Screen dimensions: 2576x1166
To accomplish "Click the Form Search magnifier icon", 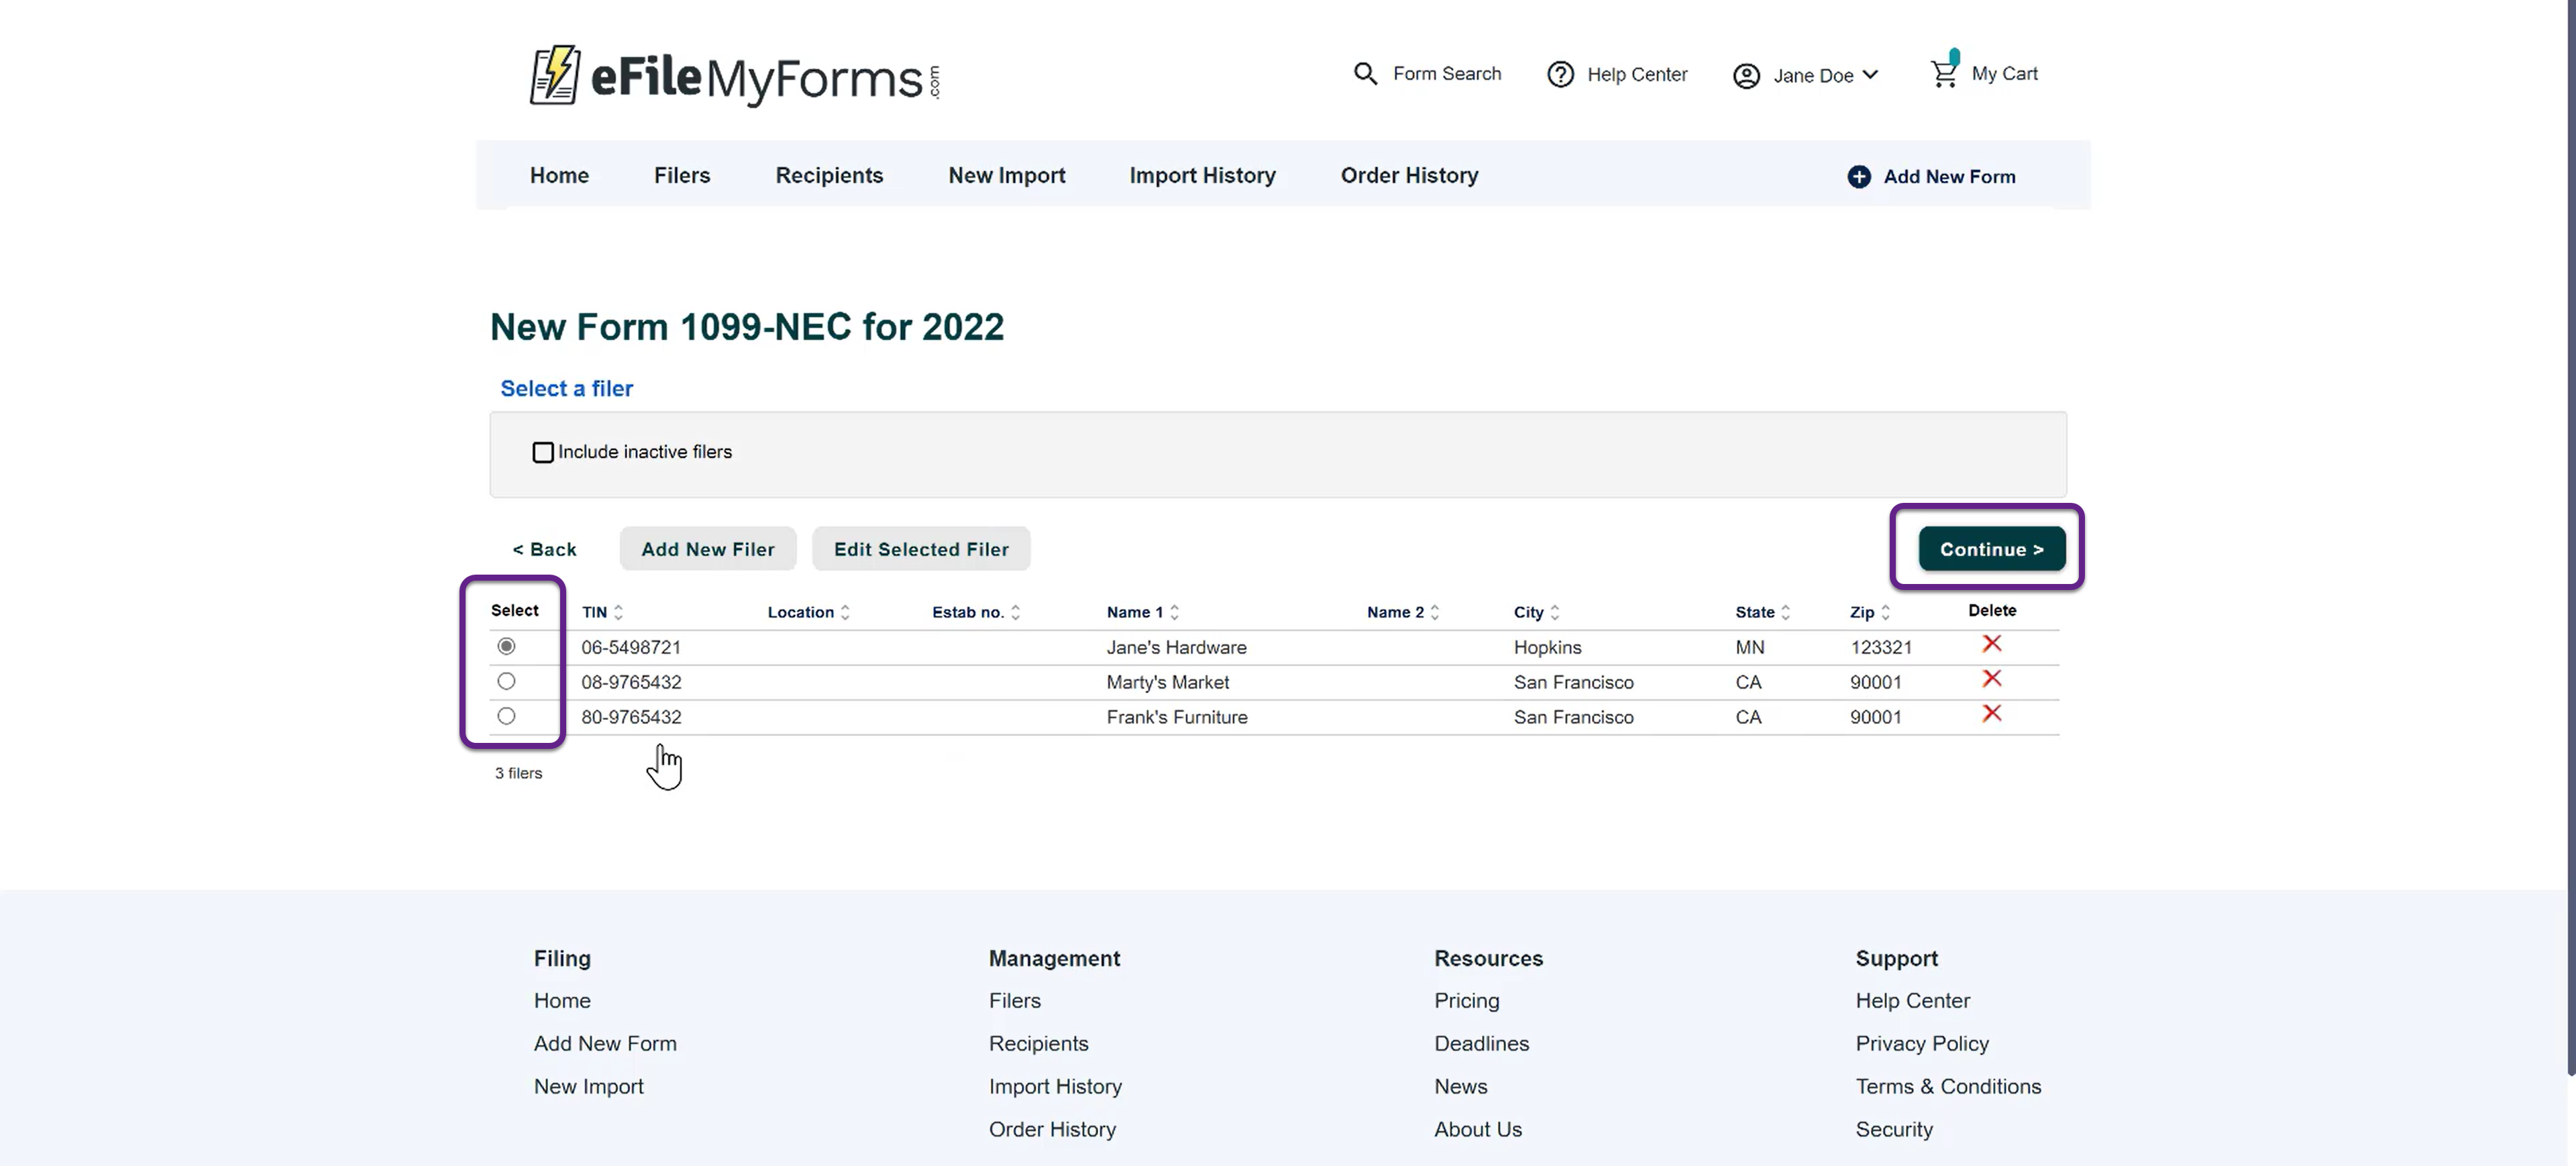I will [x=1365, y=73].
